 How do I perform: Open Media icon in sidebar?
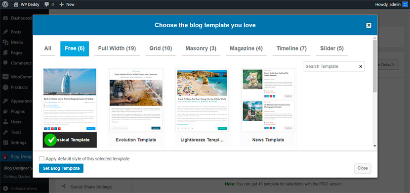5,43
